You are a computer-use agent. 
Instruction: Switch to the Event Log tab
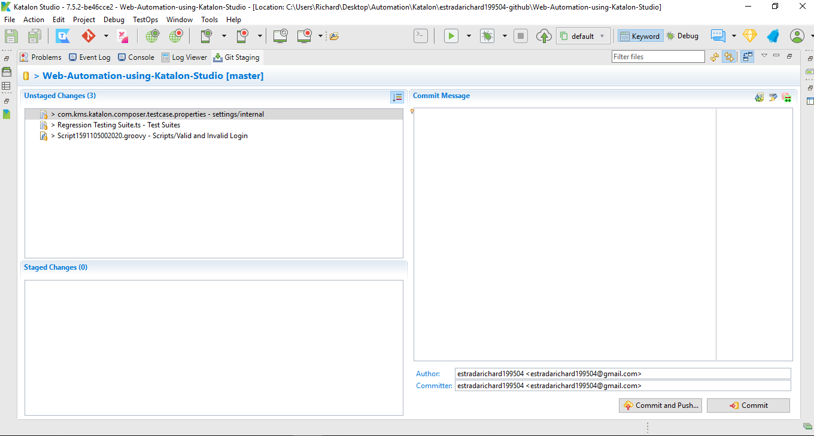tap(89, 57)
